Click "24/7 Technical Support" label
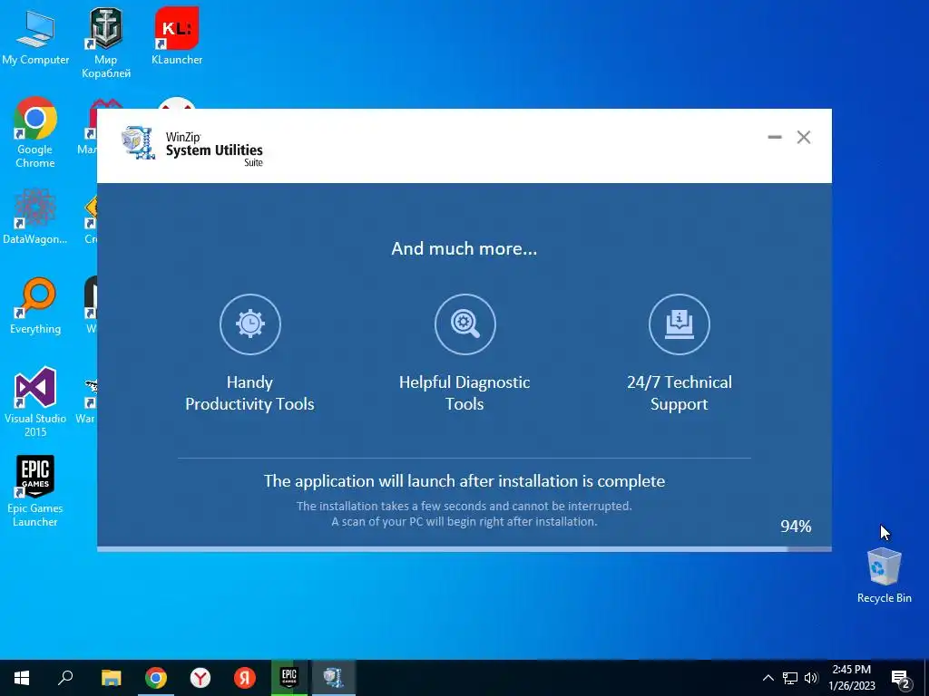The image size is (929, 696). pos(679,393)
